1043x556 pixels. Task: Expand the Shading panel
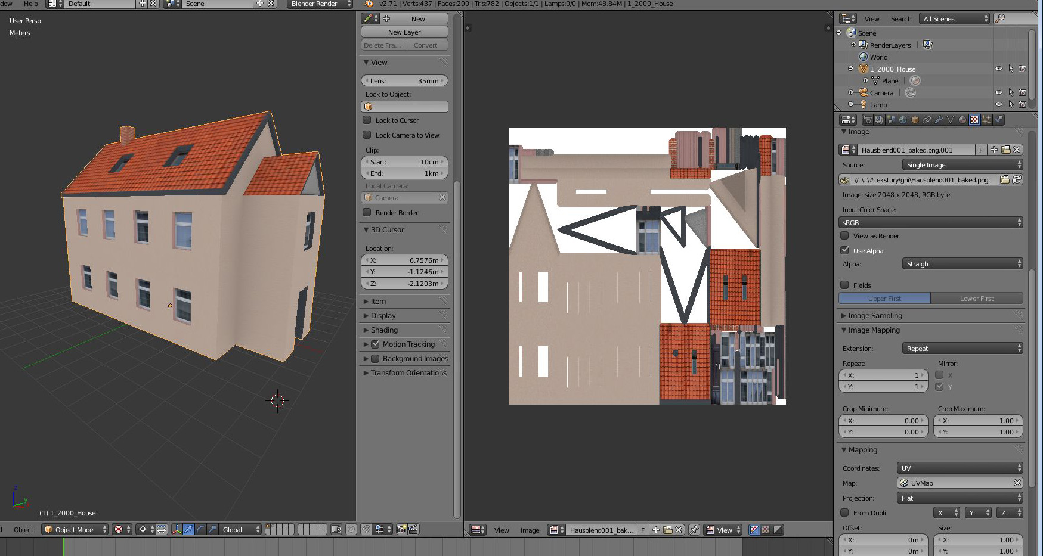384,330
